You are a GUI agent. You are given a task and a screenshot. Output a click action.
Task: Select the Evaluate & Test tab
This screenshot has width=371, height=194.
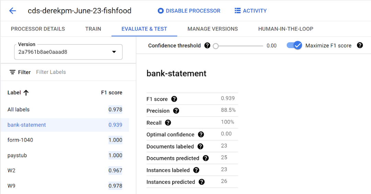[144, 29]
